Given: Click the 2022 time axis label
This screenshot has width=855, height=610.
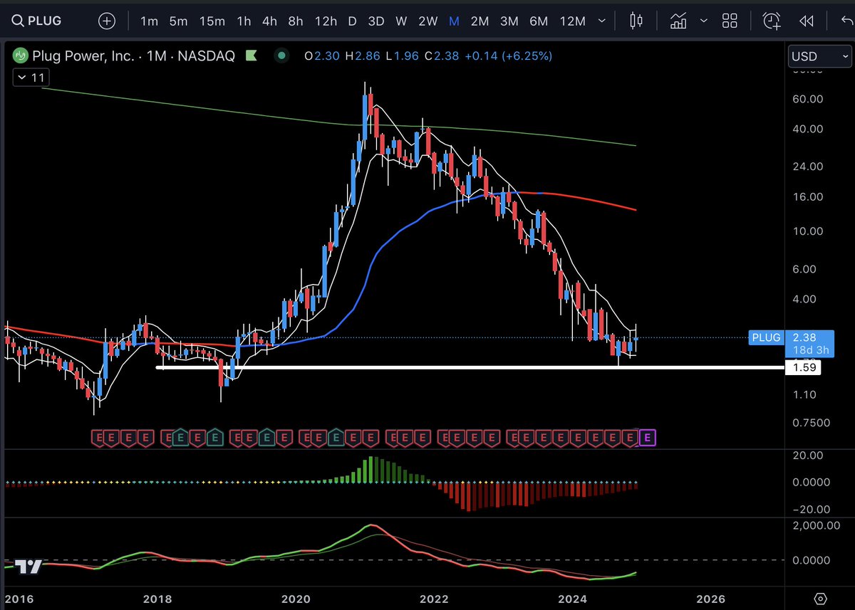Looking at the screenshot, I should (434, 599).
